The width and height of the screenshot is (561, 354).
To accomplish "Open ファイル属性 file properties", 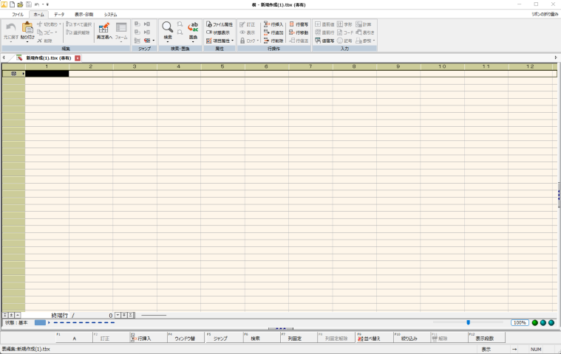I will [219, 24].
